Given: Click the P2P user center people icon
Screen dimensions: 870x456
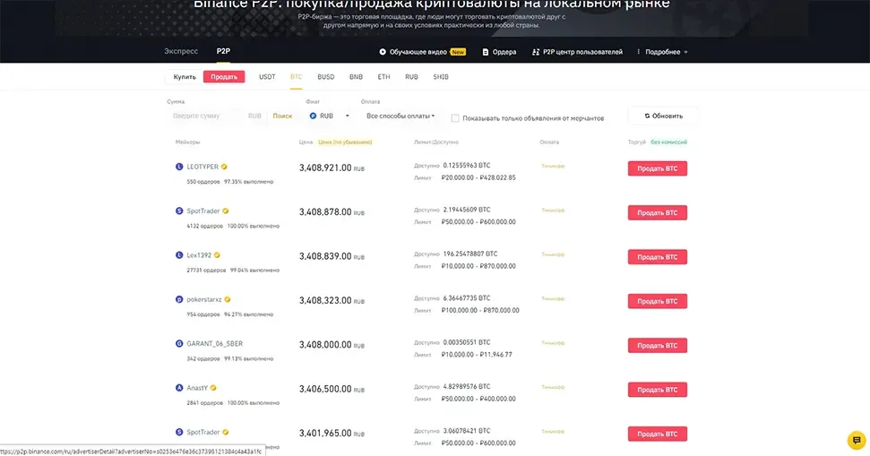Looking at the screenshot, I should click(536, 52).
